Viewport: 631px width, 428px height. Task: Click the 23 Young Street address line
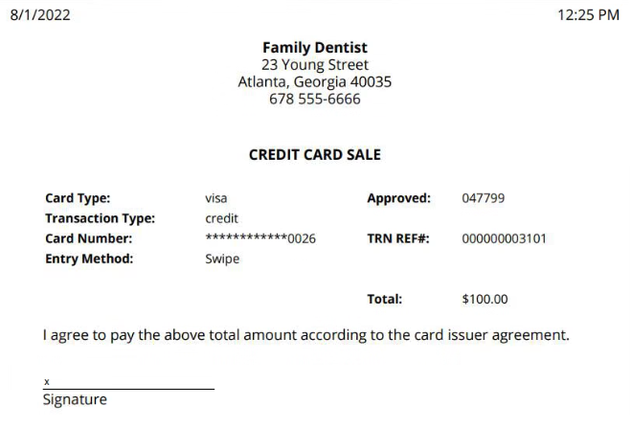tap(315, 64)
